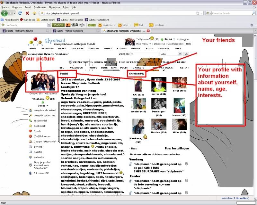Click the Buzz instellingen link
This screenshot has width=257, height=205.
click(177, 149)
